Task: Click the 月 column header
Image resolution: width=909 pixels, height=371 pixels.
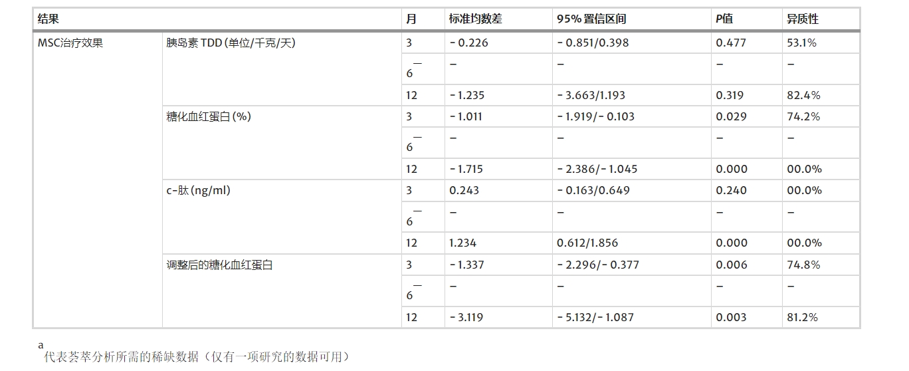Action: (411, 19)
